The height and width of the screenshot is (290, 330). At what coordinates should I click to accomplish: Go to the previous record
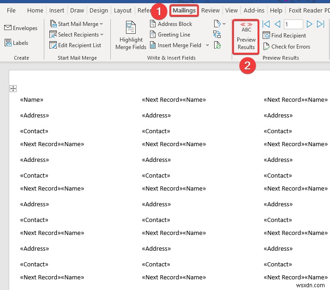tap(277, 24)
